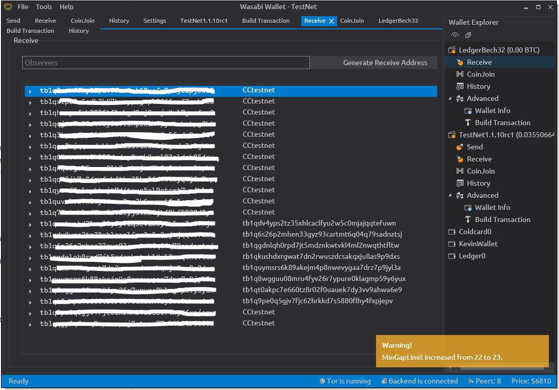
Task: Open CoinJoin icon under TestNet1.1.10rc1 wallet
Action: tap(460, 171)
